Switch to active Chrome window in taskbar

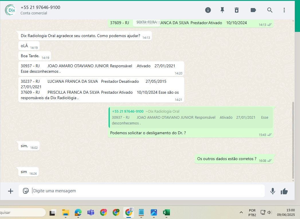[x=129, y=212]
